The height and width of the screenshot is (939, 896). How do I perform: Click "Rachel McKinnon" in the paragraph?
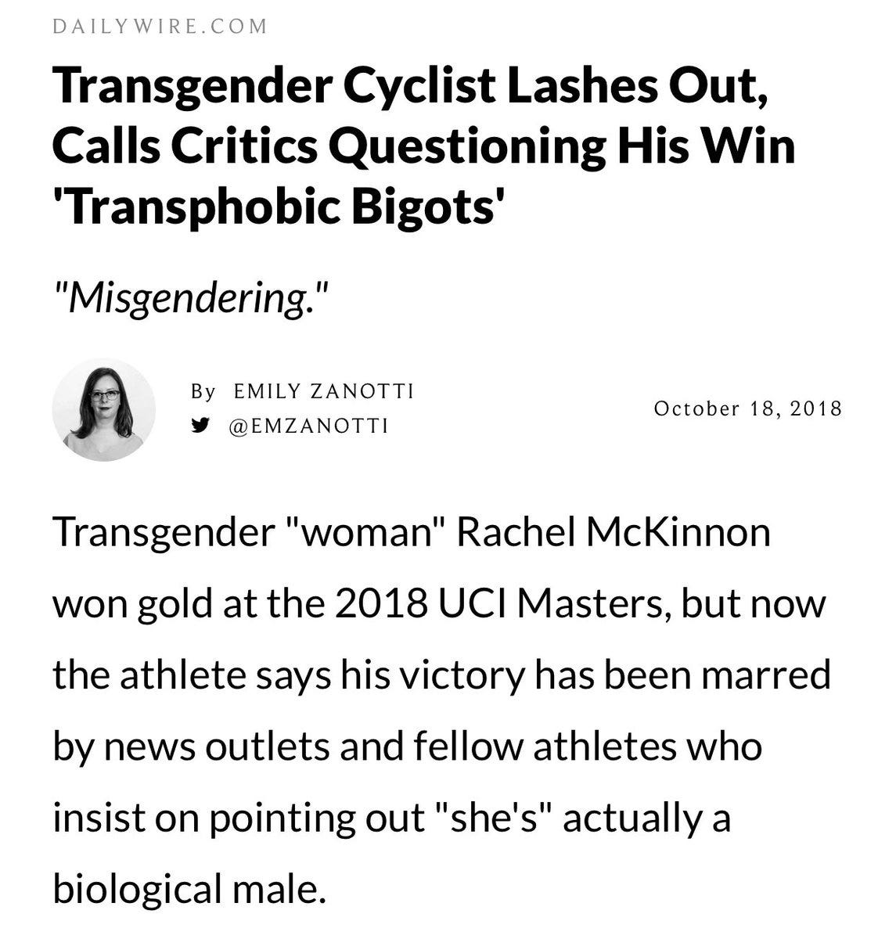[613, 533]
